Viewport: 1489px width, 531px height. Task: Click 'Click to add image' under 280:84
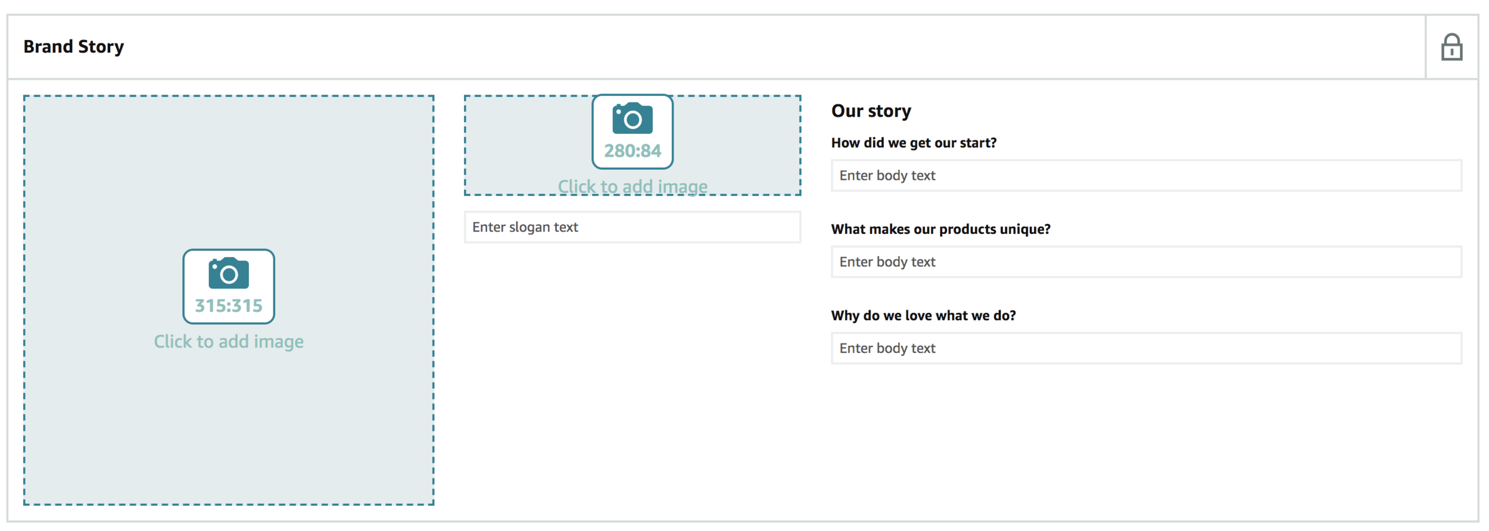tap(633, 186)
